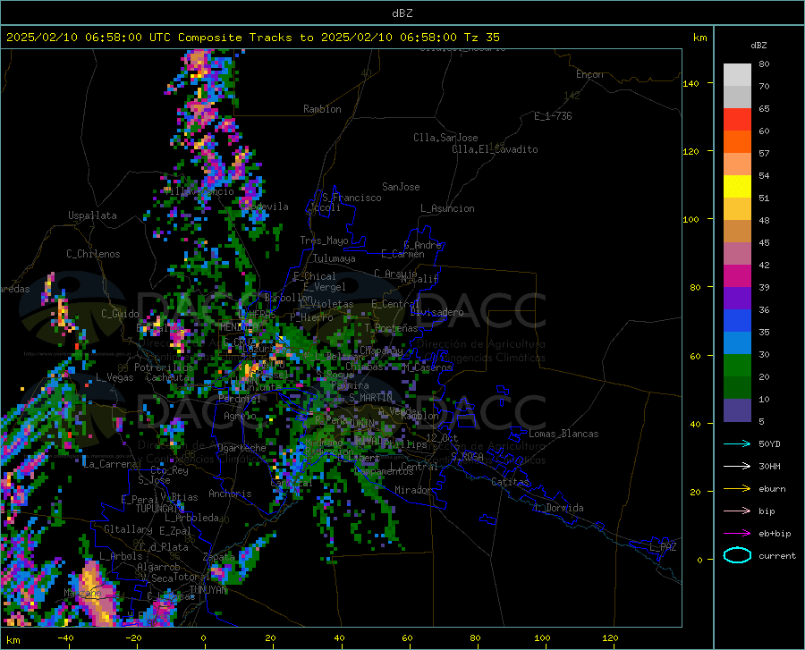Click the C_Chilenos place label
The height and width of the screenshot is (650, 805).
[93, 254]
